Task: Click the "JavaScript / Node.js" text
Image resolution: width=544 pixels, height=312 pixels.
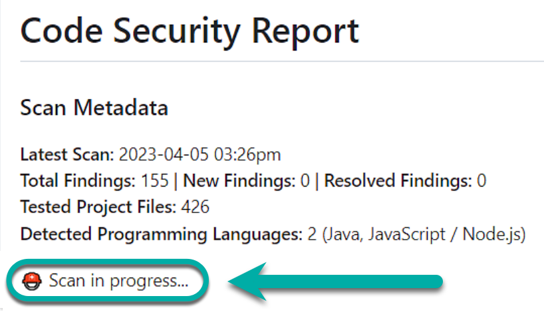Action: [x=438, y=234]
